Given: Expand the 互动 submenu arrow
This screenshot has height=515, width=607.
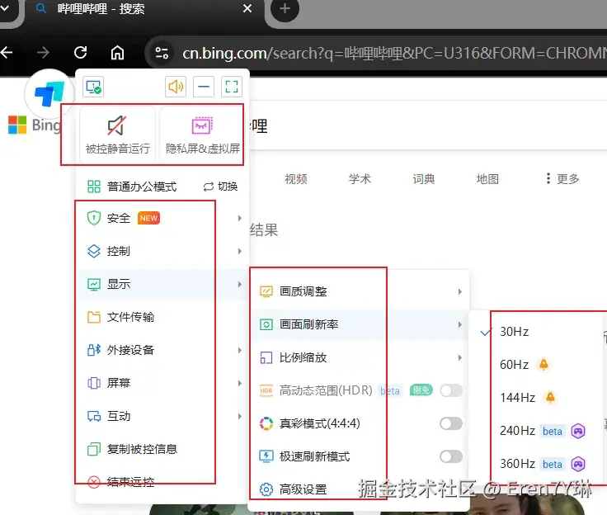Looking at the screenshot, I should click(240, 416).
